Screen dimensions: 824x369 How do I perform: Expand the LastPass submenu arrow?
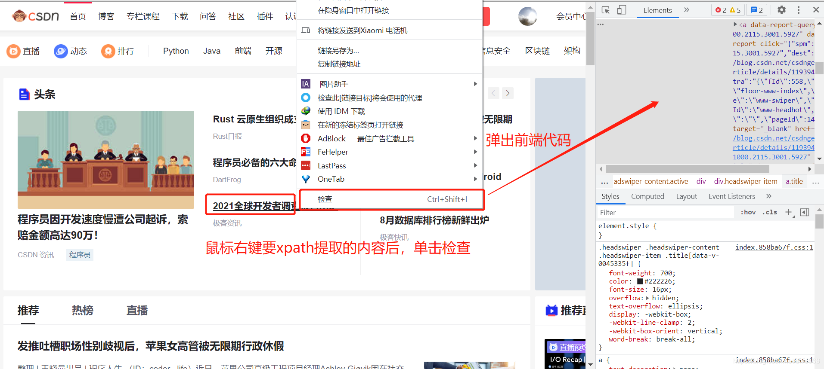(475, 165)
